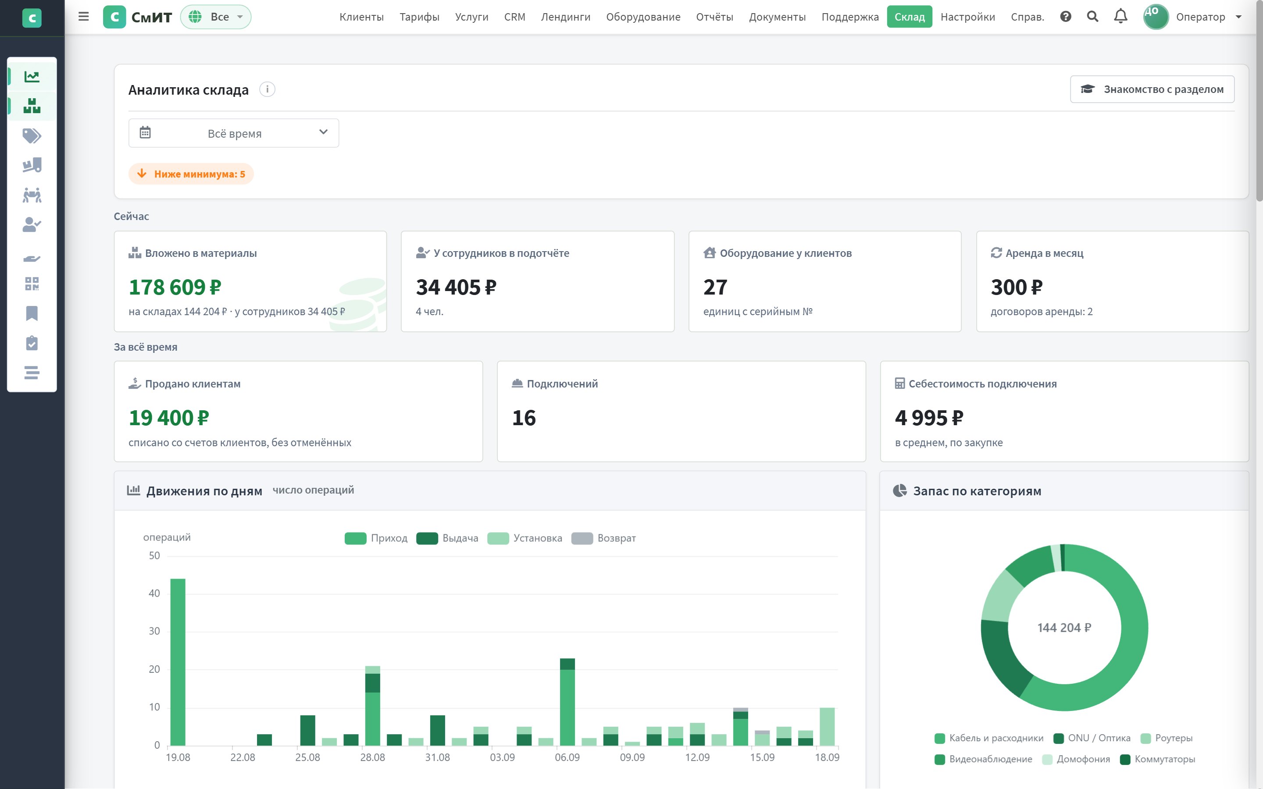This screenshot has width=1263, height=789.
Task: Open the stock boxes sidebar icon
Action: click(x=32, y=106)
